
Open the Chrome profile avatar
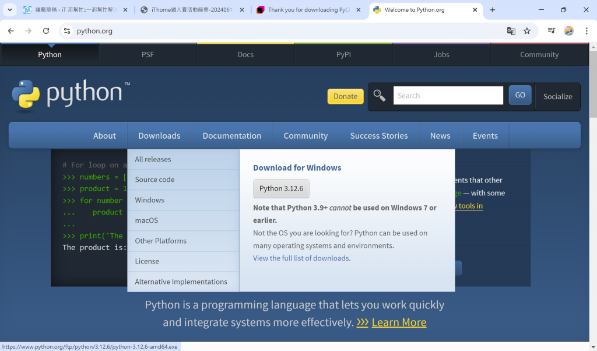click(x=569, y=31)
